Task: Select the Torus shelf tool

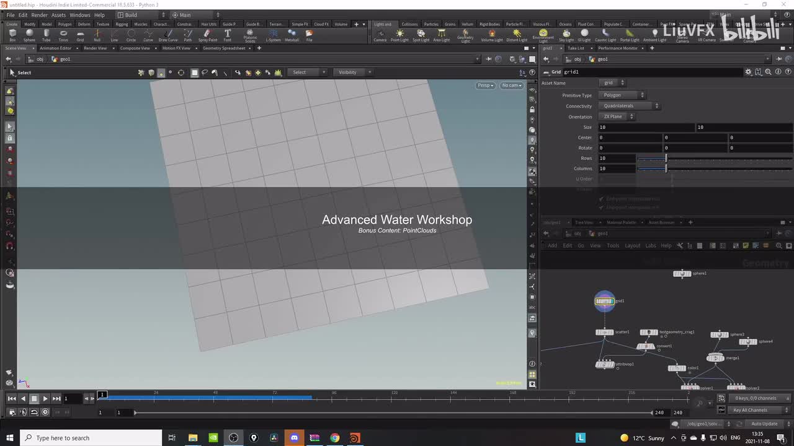Action: point(63,35)
